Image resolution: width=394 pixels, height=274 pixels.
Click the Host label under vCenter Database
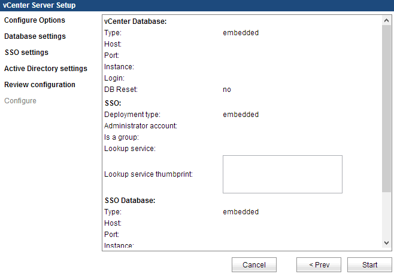click(x=113, y=44)
